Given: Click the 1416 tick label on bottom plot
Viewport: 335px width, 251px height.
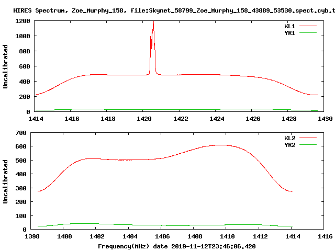Looking at the screenshot, I should pos(325,236).
